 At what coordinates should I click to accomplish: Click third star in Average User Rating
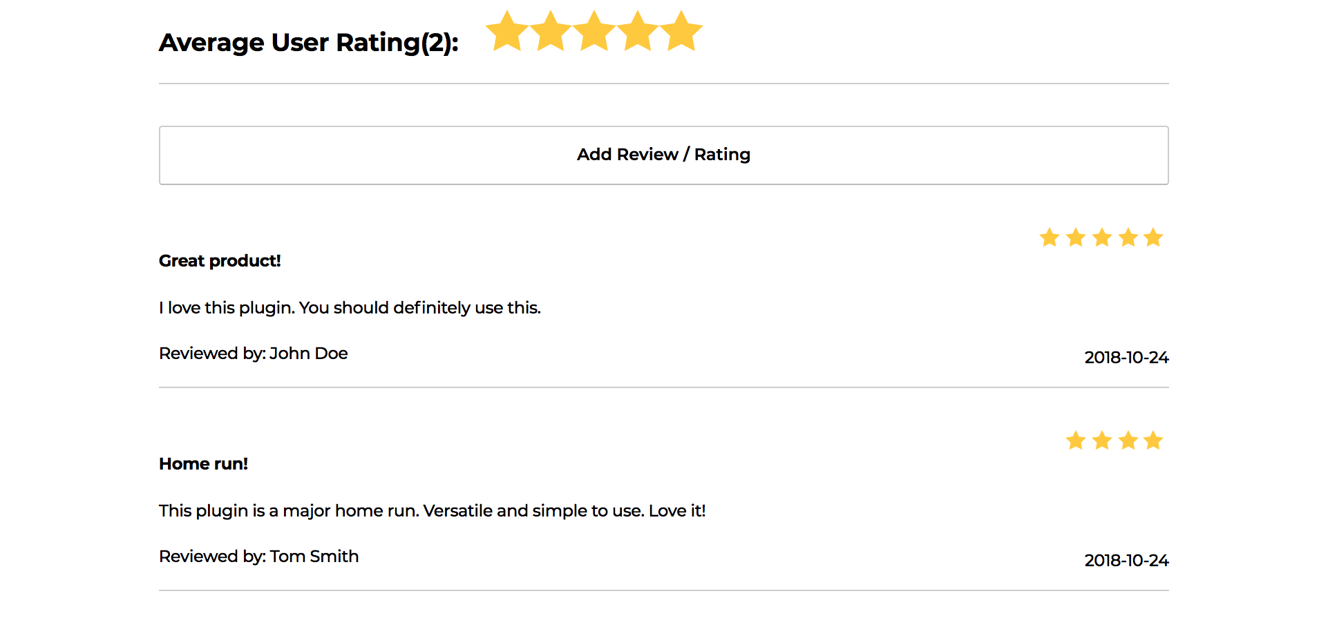tap(594, 31)
